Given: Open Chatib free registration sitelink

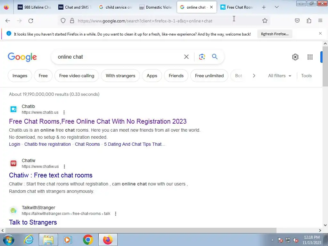Looking at the screenshot, I should pyautogui.click(x=47, y=144).
